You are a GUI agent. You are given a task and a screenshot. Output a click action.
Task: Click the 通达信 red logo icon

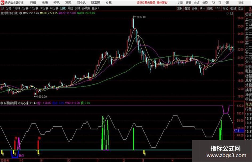pos(2,3)
